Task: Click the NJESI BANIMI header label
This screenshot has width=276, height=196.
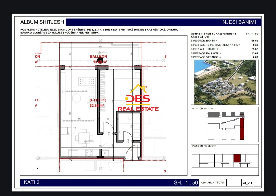Action: point(239,22)
